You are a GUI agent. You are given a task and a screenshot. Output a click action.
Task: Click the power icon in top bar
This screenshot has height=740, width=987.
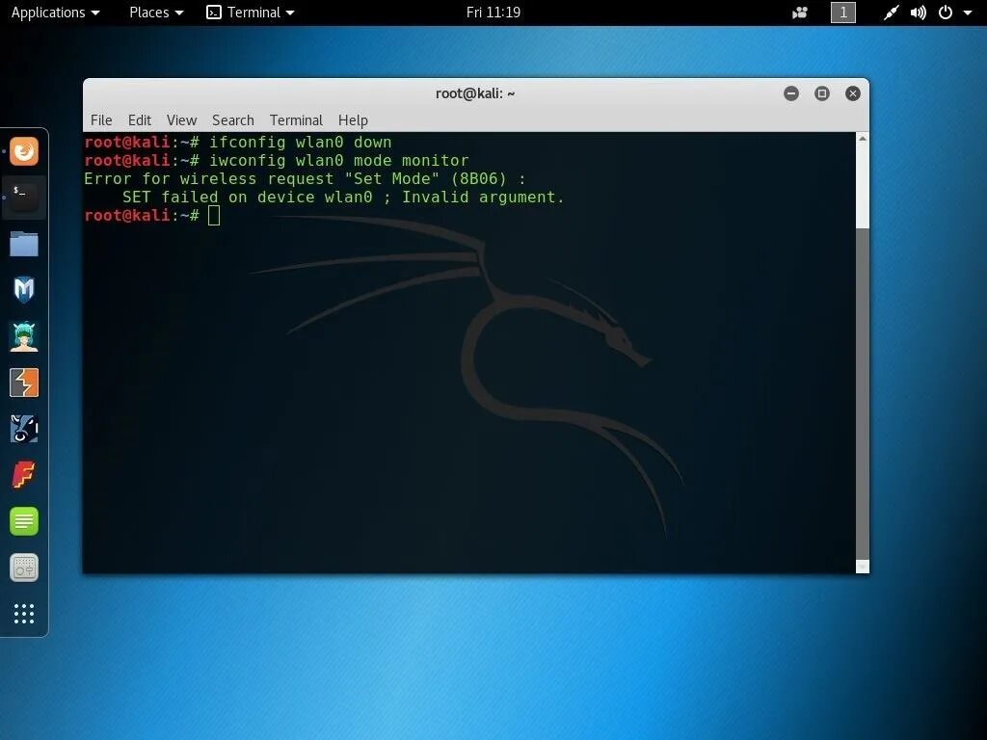point(946,13)
